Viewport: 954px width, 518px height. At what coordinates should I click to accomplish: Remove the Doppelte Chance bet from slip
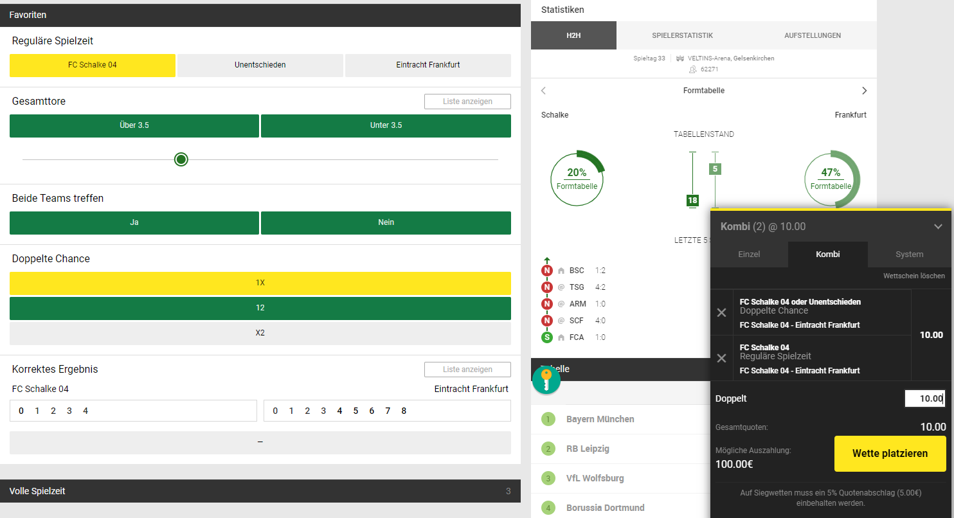[721, 312]
